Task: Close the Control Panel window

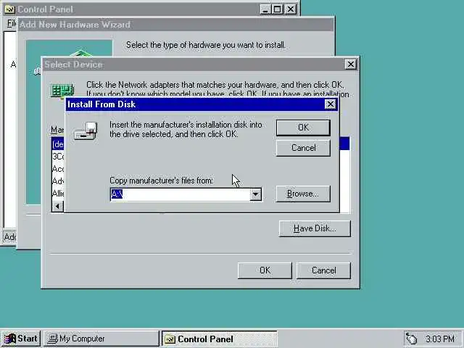Action: pos(291,9)
